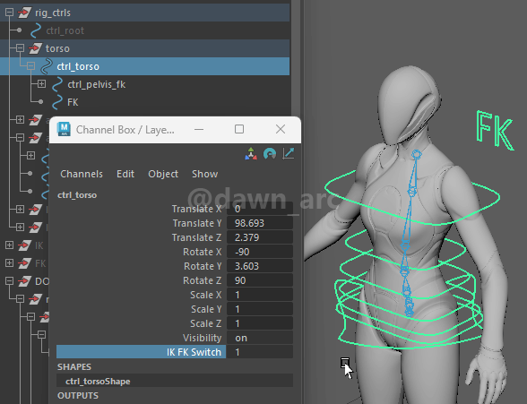Select Translate Y channel label
The width and height of the screenshot is (527, 404).
(197, 223)
